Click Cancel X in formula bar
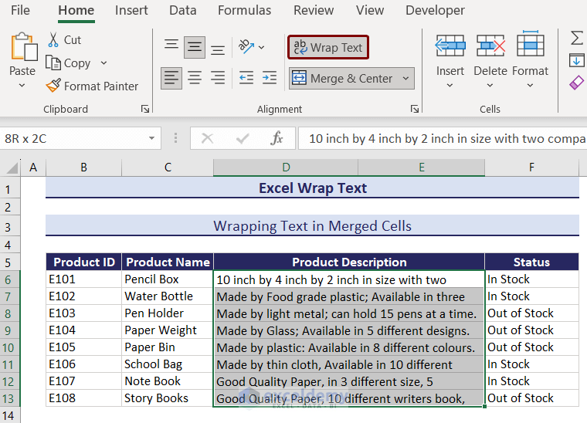Viewport: 587px width, 423px height. (207, 138)
